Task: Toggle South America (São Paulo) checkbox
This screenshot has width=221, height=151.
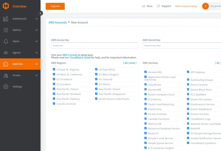Action: pos(96,99)
